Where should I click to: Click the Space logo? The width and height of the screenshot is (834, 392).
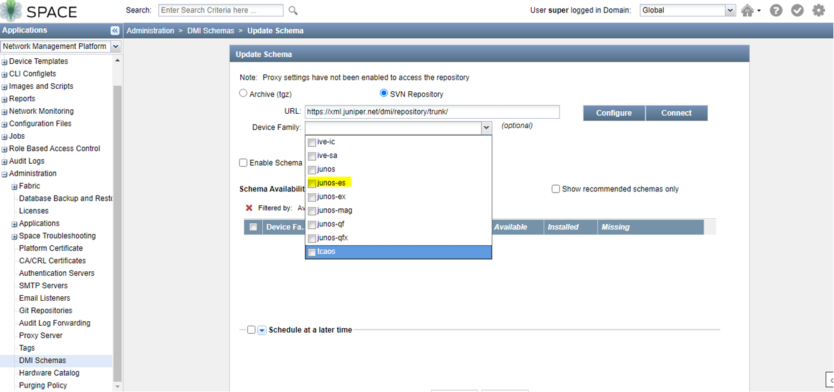click(39, 11)
